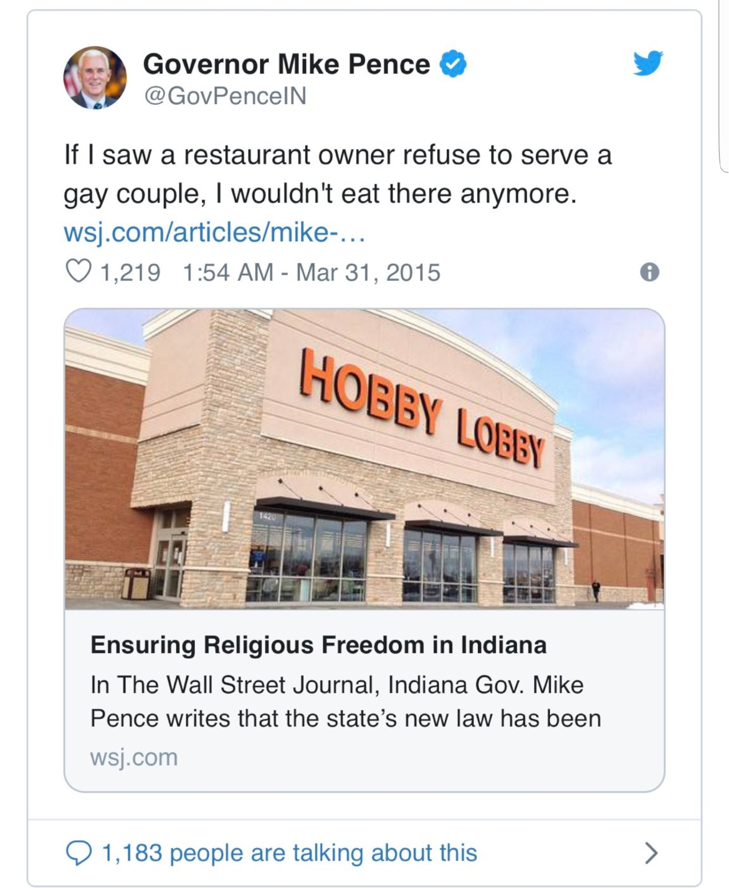
Task: Click the 1:54 AM - Mar 31, 2015 timestamp
Action: tap(312, 272)
